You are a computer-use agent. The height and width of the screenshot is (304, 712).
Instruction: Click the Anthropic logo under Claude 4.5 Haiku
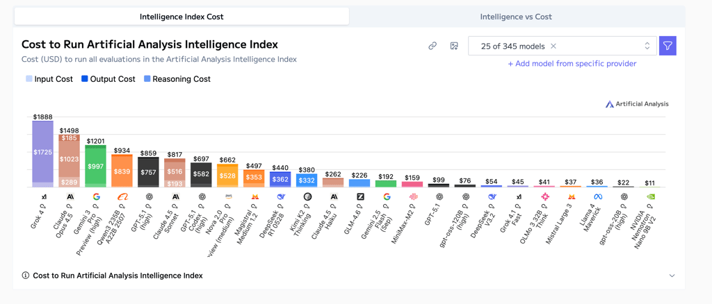coord(334,196)
